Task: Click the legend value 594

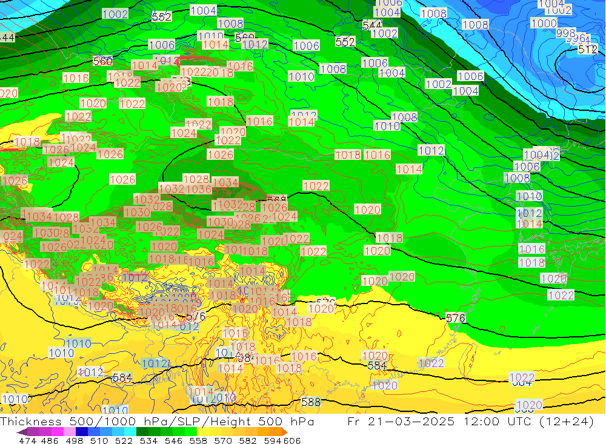Action: (x=273, y=440)
